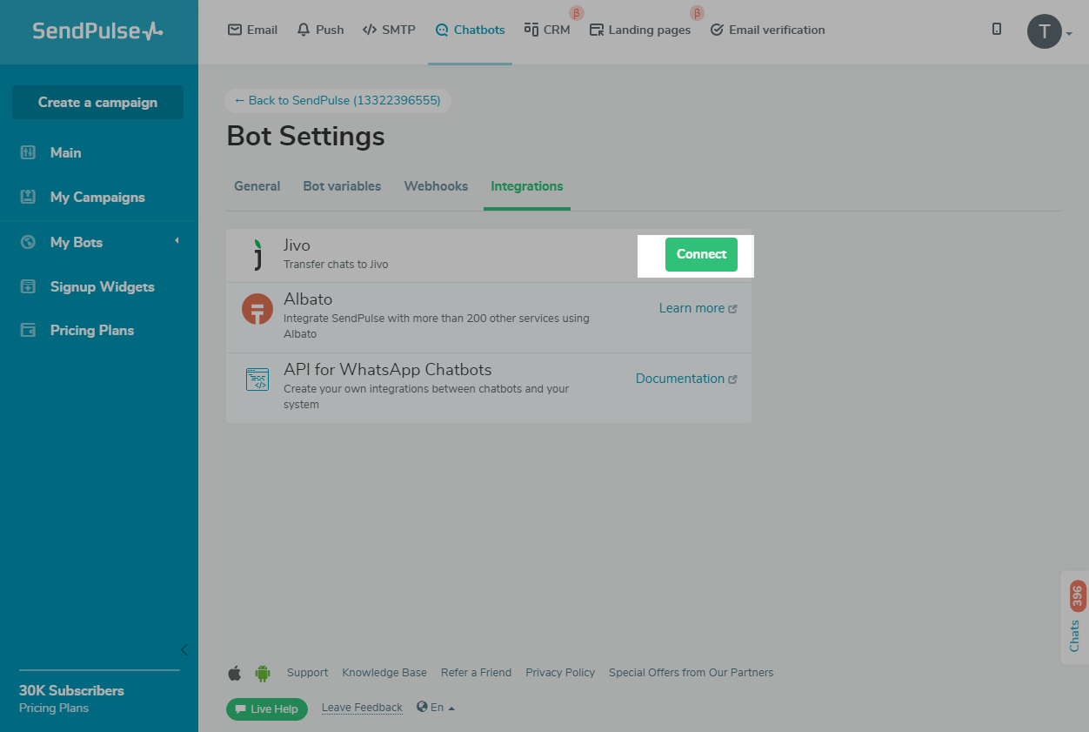Screen dimensions: 1089x732
Task: Select the Integrations tab
Action: [526, 186]
